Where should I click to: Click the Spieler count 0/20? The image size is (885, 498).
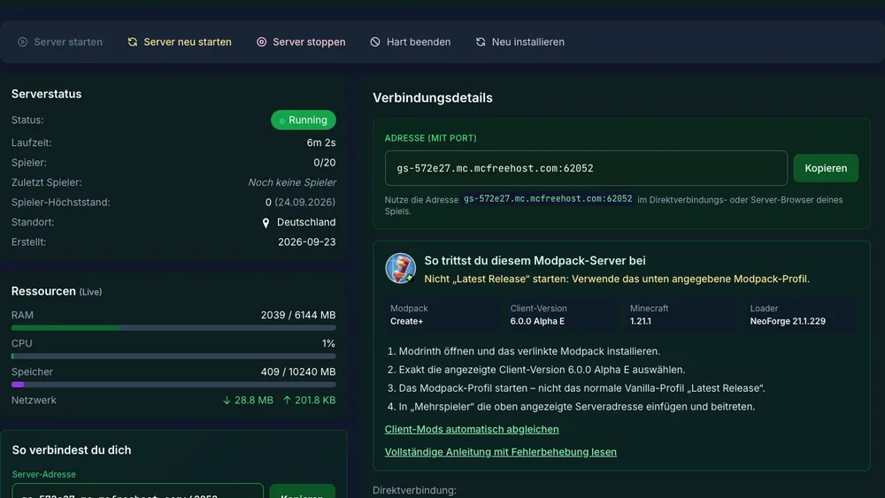click(325, 163)
